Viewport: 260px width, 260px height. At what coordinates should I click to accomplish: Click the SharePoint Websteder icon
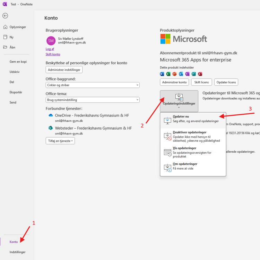[x=51, y=128]
